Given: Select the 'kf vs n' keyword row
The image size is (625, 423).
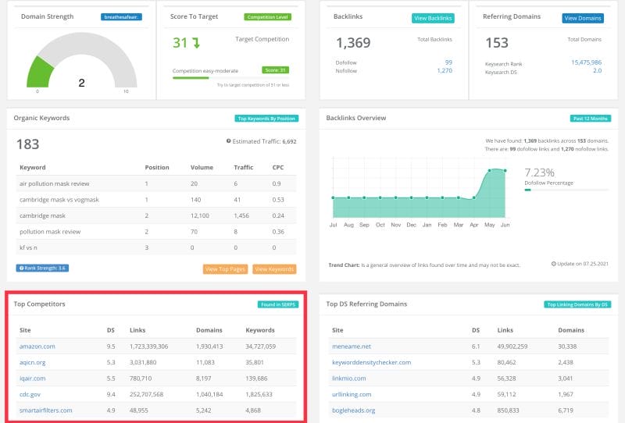Looking at the screenshot, I should click(x=156, y=247).
